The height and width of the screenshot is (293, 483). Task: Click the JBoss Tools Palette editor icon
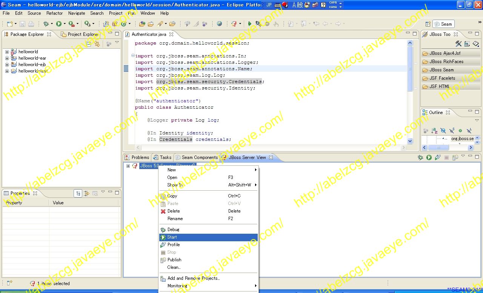click(x=458, y=44)
